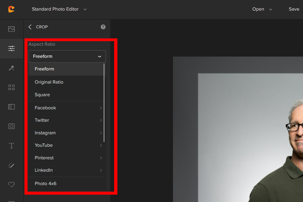Select the Edit adjustments sliders icon
The image size is (303, 202).
[x=11, y=48]
